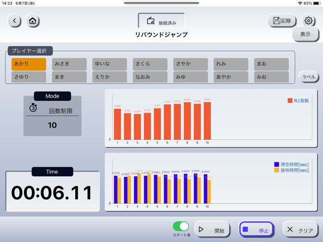Click the RJ指数 orange legend swatch
The width and height of the screenshot is (323, 242).
click(290, 100)
